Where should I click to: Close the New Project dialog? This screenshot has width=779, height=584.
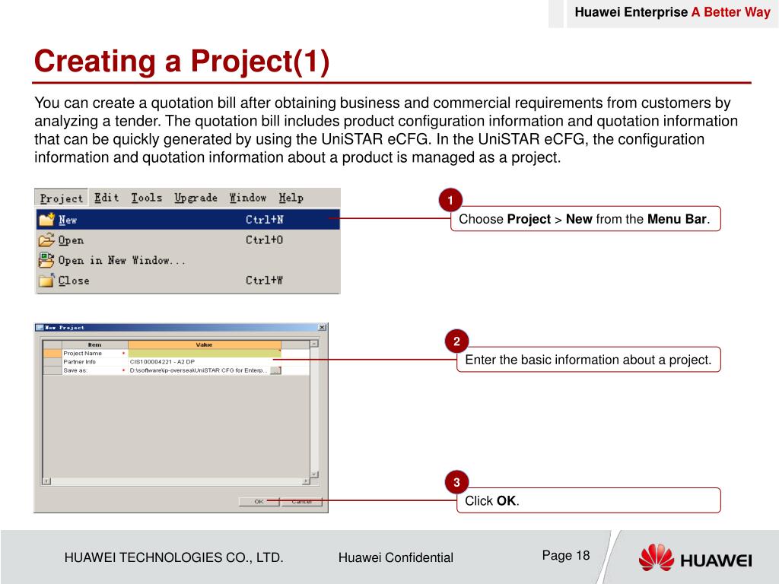pyautogui.click(x=322, y=327)
